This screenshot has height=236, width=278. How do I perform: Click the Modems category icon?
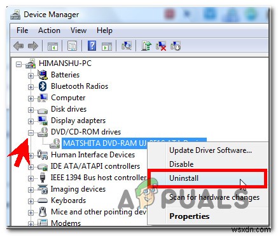43,223
